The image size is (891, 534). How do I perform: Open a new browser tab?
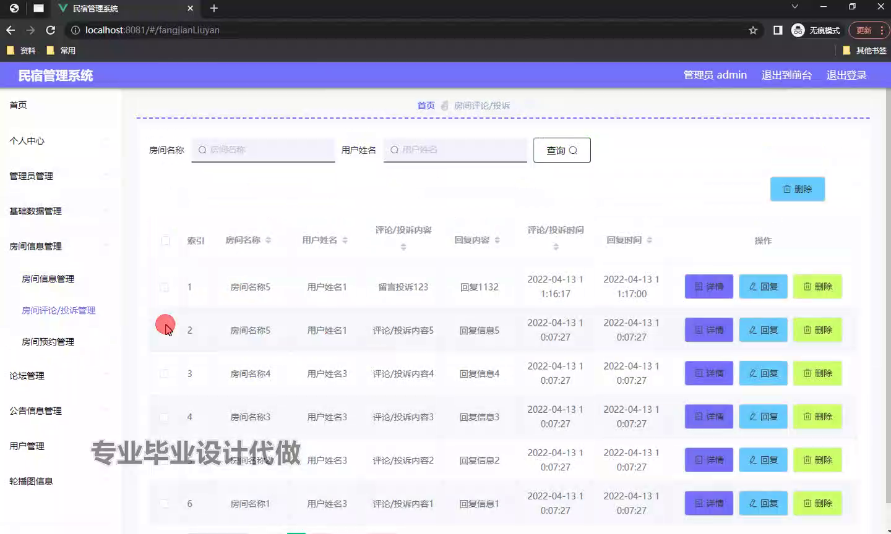coord(213,8)
